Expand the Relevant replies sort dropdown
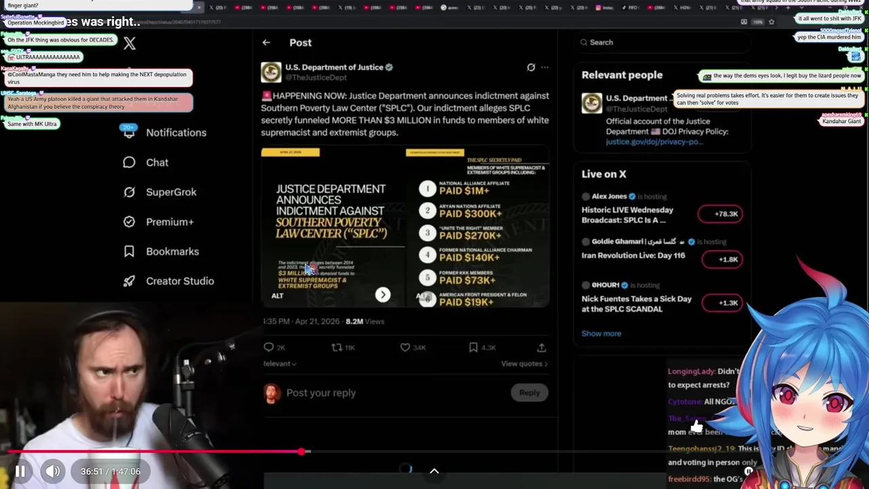The width and height of the screenshot is (869, 489). point(280,363)
